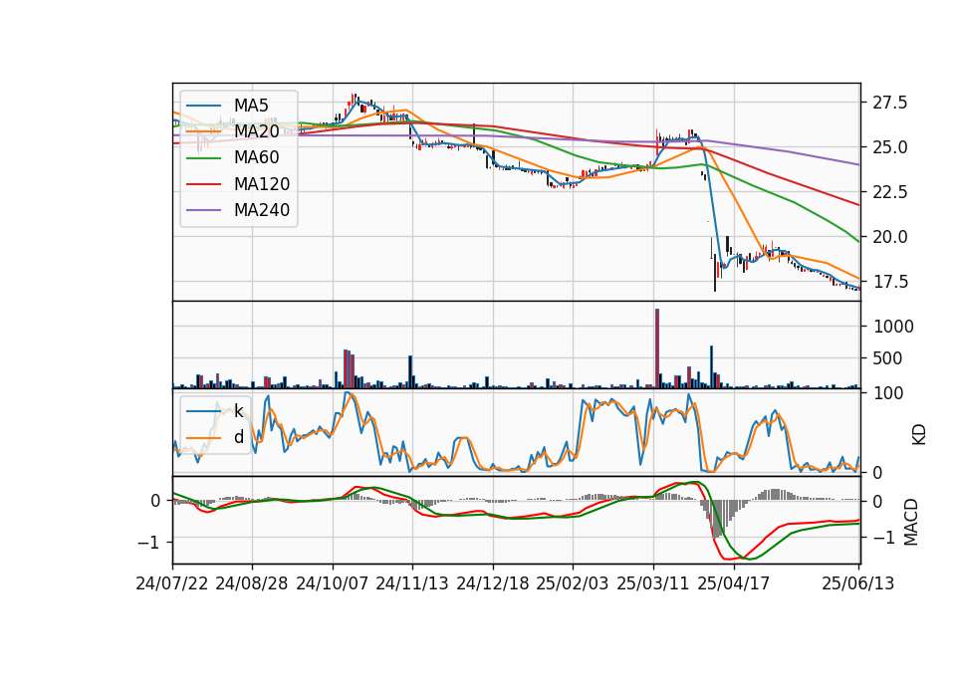Click the d legend label in KD panel
Viewport: 956px width, 687px height.
238,437
